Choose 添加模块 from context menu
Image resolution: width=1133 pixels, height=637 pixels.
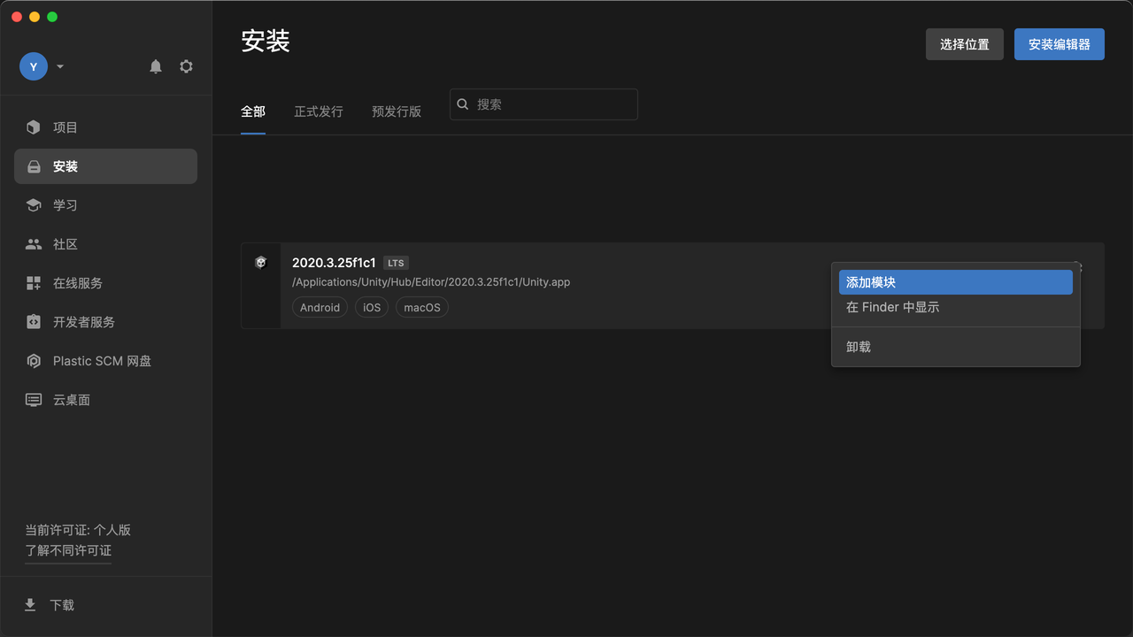(956, 282)
